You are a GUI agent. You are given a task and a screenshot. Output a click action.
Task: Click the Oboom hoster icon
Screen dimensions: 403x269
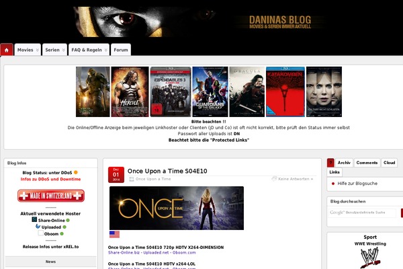(40, 233)
